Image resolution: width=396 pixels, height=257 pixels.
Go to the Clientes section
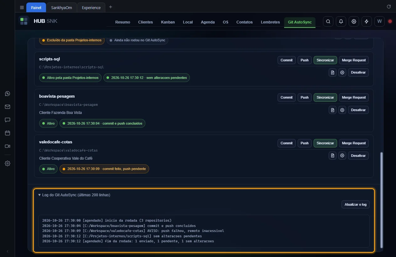coord(145,22)
